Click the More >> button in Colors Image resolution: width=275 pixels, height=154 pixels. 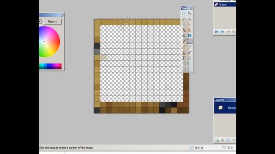coord(52,22)
